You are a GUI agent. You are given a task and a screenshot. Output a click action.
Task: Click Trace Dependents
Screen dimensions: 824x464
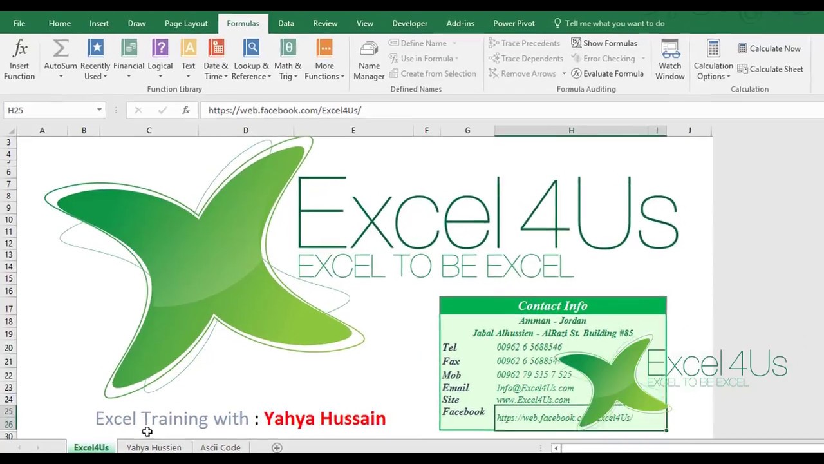526,58
